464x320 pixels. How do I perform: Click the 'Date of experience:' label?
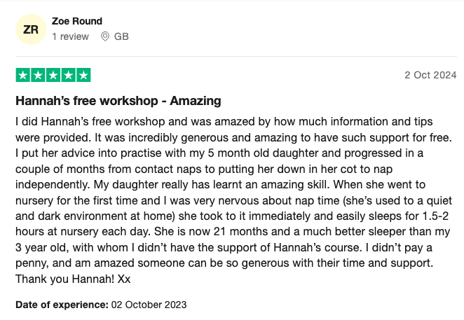click(x=62, y=305)
